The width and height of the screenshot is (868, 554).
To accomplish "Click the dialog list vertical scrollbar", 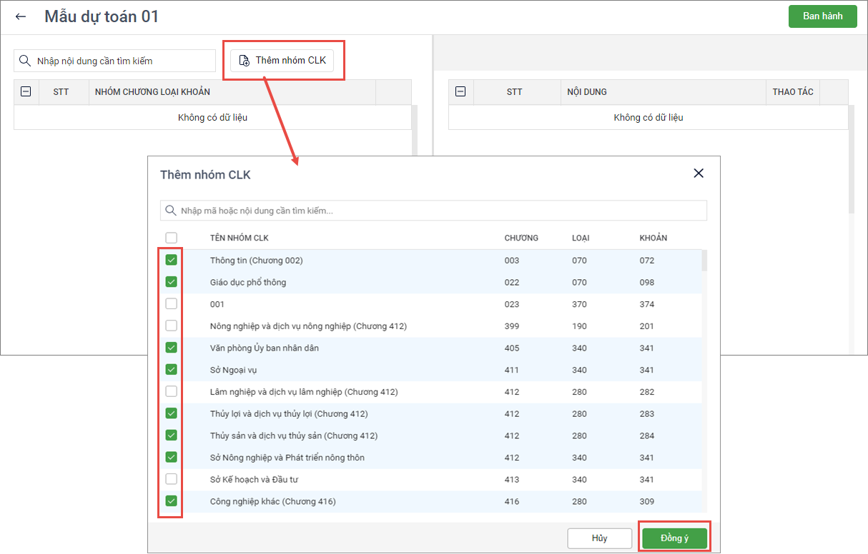I will click(x=704, y=261).
